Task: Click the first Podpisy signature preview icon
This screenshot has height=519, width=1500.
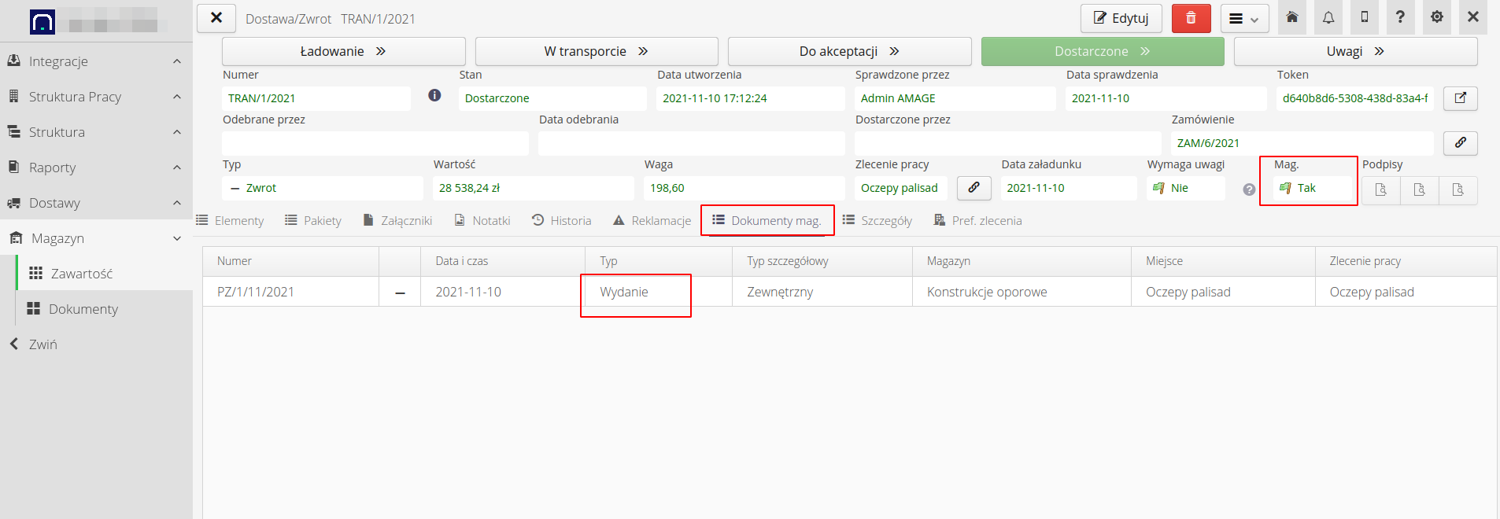Action: [x=1380, y=190]
